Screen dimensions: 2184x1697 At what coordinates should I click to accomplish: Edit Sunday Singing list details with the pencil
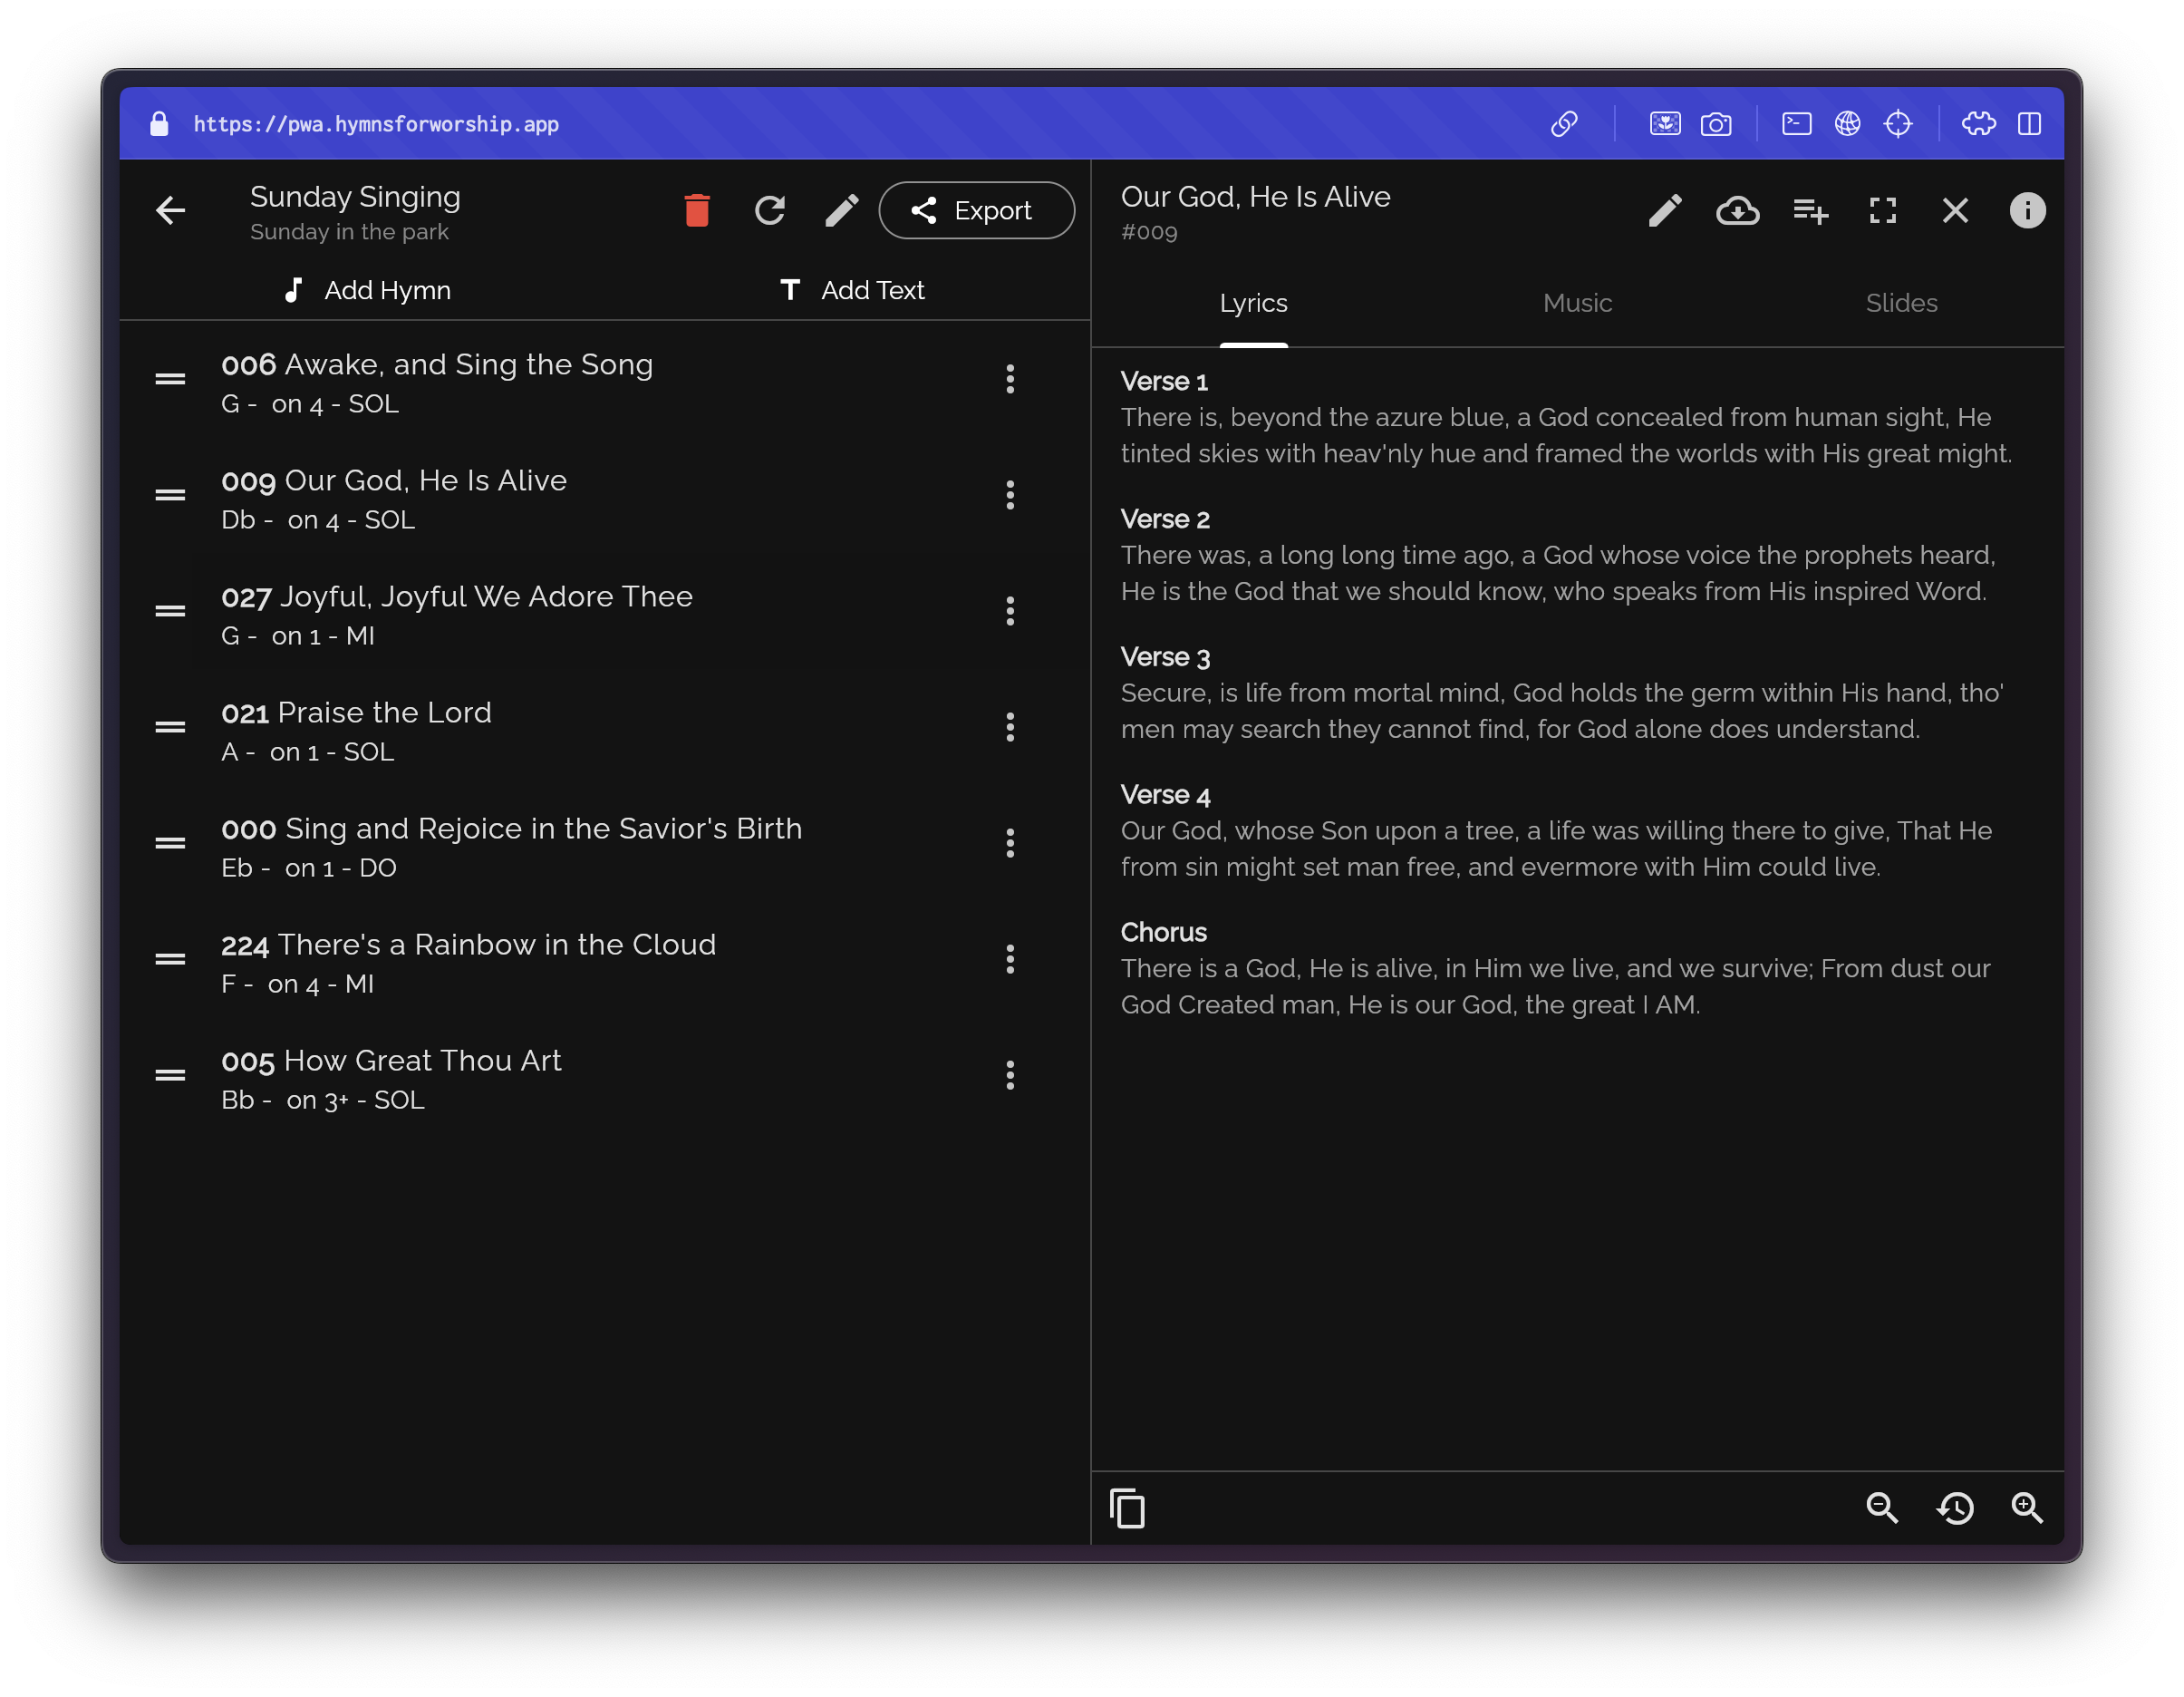(842, 211)
